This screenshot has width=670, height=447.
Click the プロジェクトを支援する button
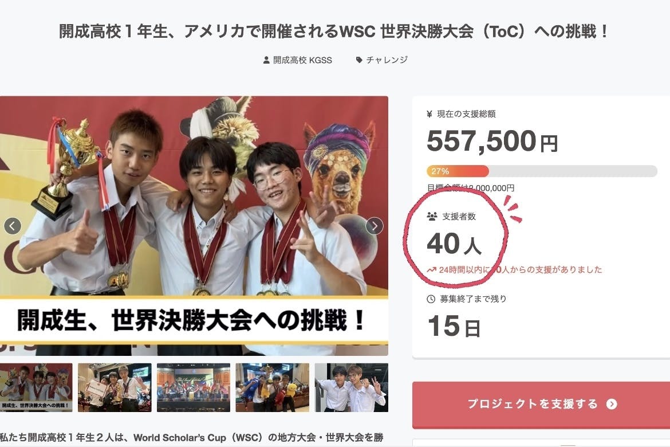541,404
